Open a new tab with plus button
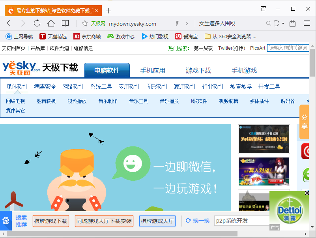 pos(108,11)
